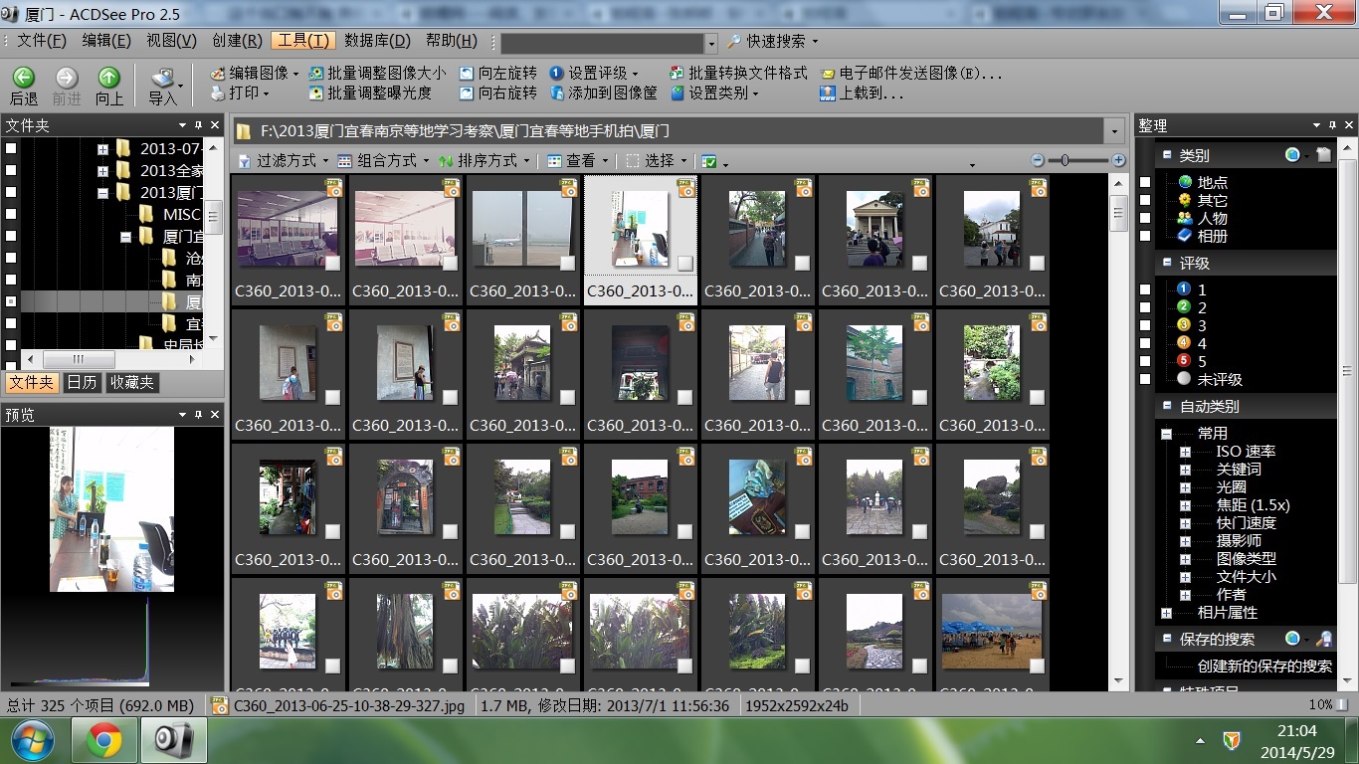Open 批量调整图像大小 batch resize
Image resolution: width=1359 pixels, height=764 pixels.
click(377, 73)
